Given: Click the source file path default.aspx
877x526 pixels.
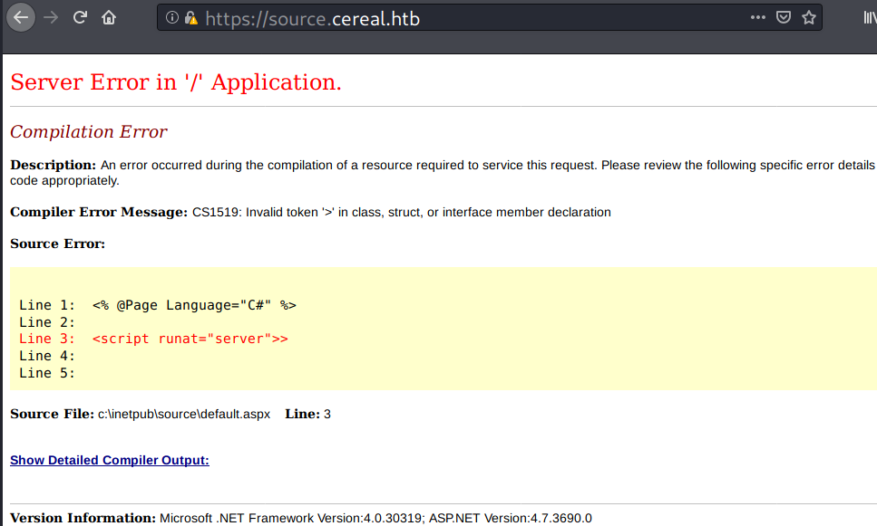Looking at the screenshot, I should click(x=184, y=414).
